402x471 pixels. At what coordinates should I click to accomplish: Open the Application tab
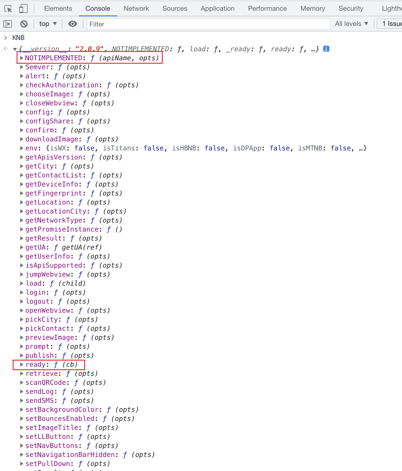tap(217, 8)
